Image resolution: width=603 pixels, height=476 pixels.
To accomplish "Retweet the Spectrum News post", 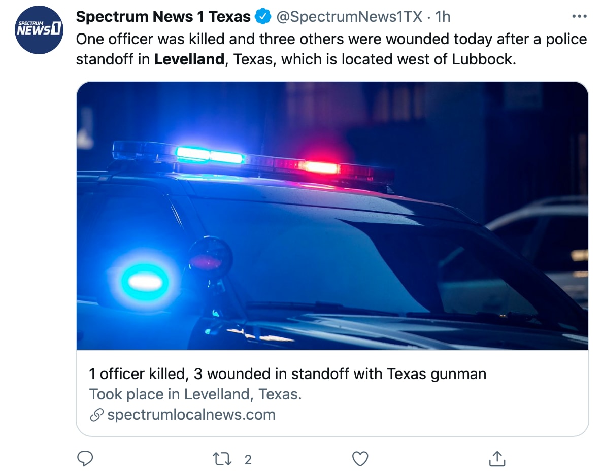I will pos(222,459).
